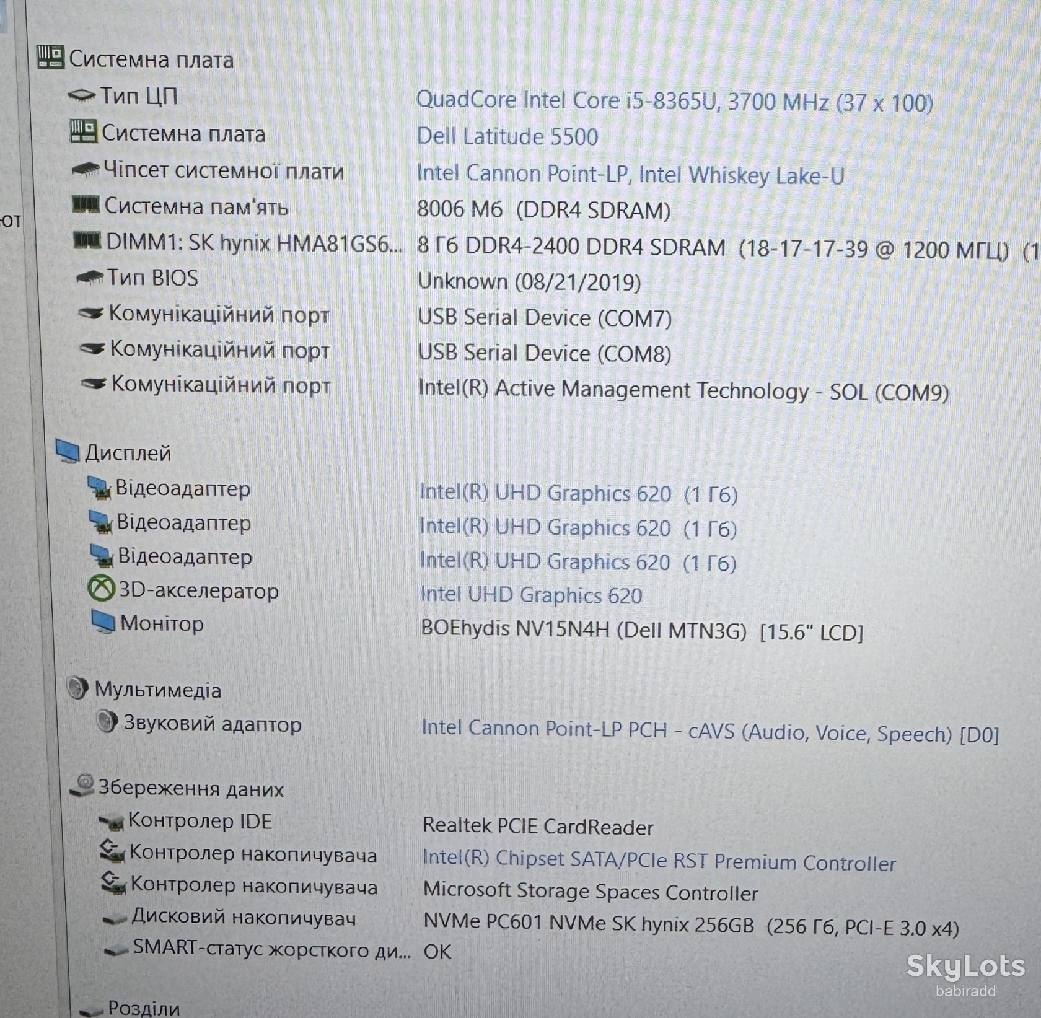Select the Контролер IDE label
This screenshot has width=1041, height=1018.
(x=200, y=821)
